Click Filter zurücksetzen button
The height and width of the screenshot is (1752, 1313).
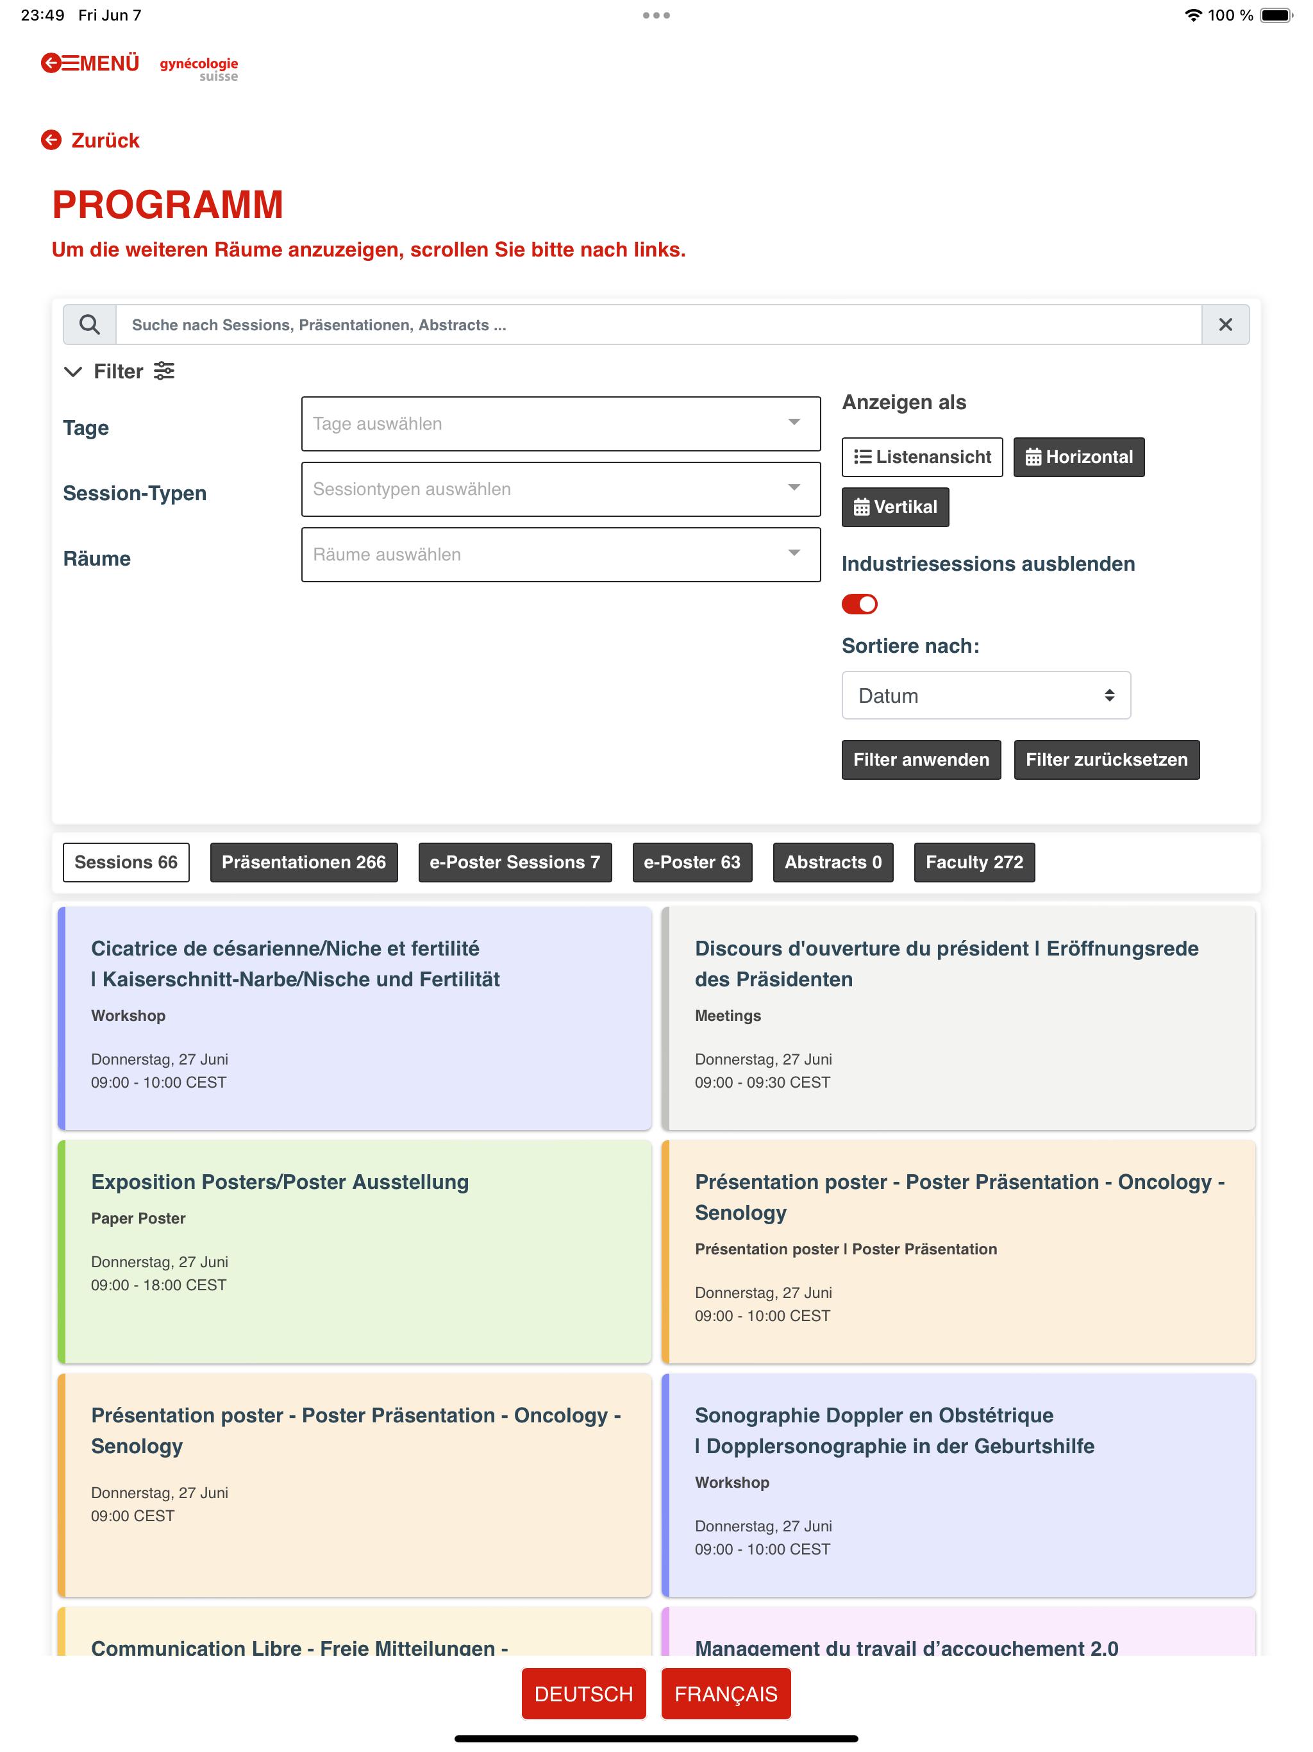pyautogui.click(x=1107, y=759)
